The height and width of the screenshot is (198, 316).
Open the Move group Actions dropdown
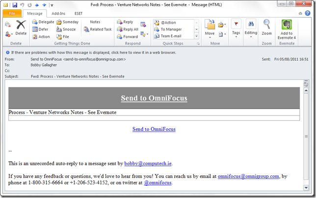coord(222,34)
